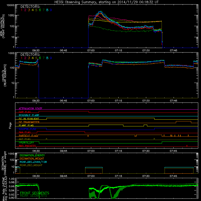This screenshot has height=201, width=201.
Task: Click the raised SC_TRANSMITTER step near 07:50
Action: coord(183,121)
